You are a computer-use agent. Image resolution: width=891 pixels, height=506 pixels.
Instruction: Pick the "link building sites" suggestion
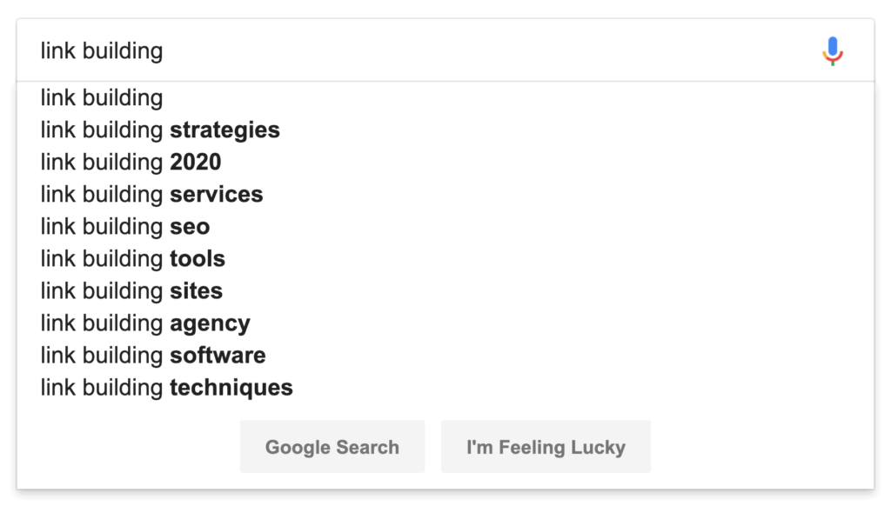pyautogui.click(x=131, y=291)
